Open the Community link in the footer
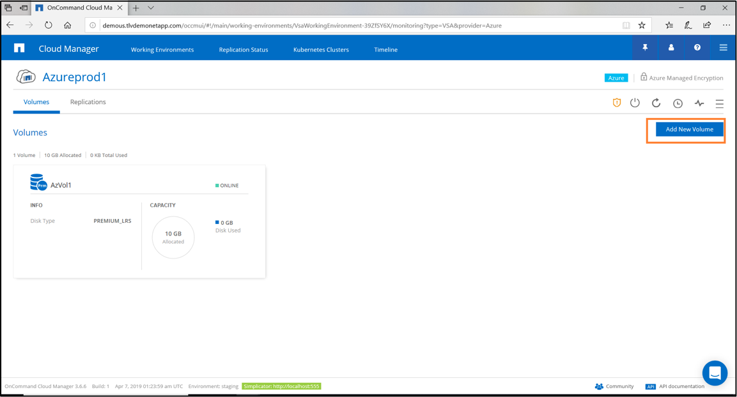 pos(619,386)
